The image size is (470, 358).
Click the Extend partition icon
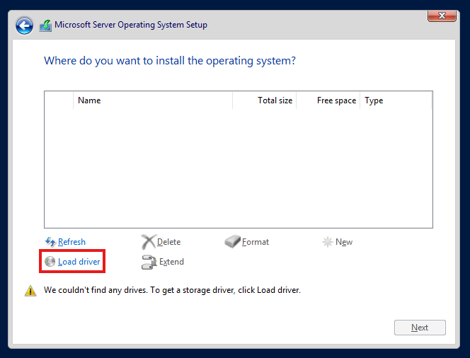[x=149, y=262]
